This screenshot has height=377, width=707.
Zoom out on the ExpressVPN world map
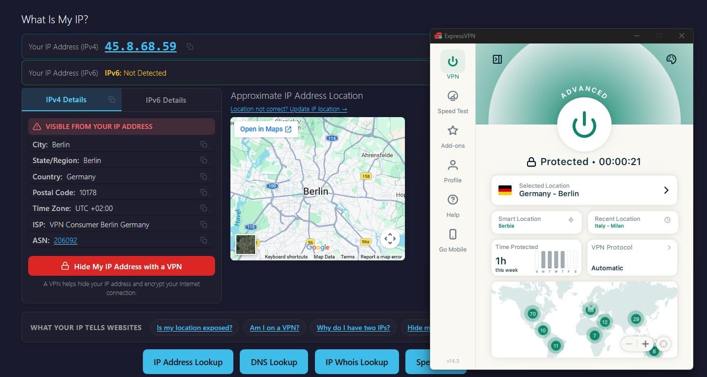pyautogui.click(x=629, y=344)
